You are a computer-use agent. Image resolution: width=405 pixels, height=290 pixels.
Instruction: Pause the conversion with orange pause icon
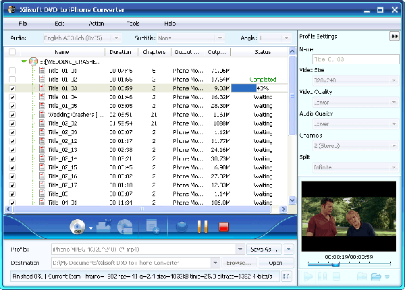tap(201, 227)
